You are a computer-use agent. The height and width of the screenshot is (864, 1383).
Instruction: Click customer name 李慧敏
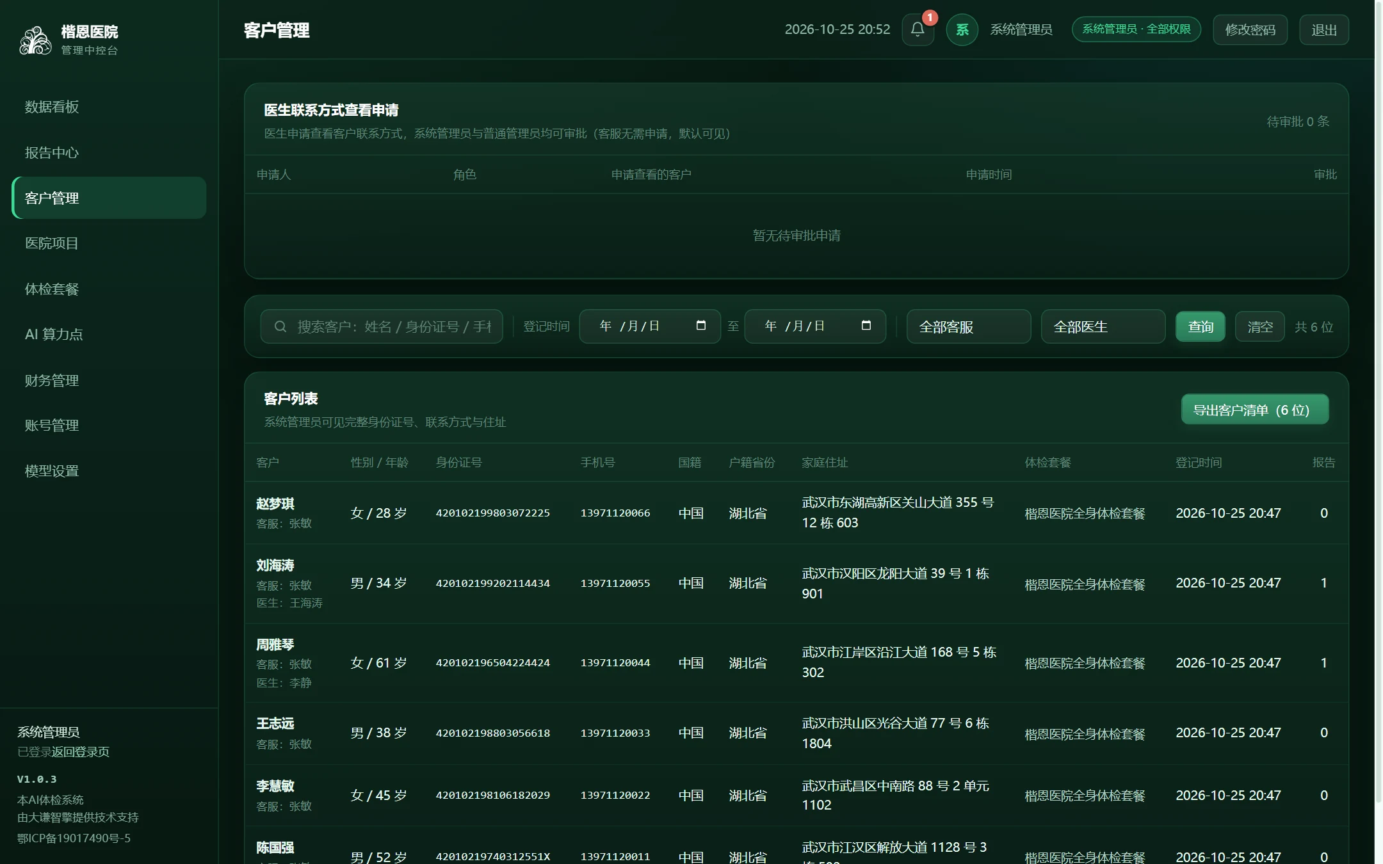point(275,786)
